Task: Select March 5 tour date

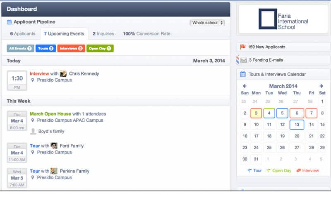Action: pos(282,113)
